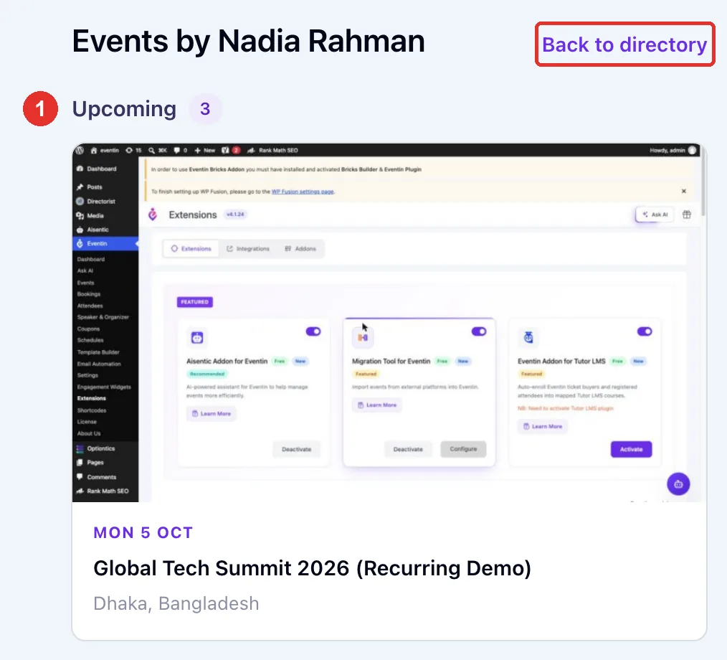Click the Eventin logo beside Extensions heading

[x=153, y=214]
